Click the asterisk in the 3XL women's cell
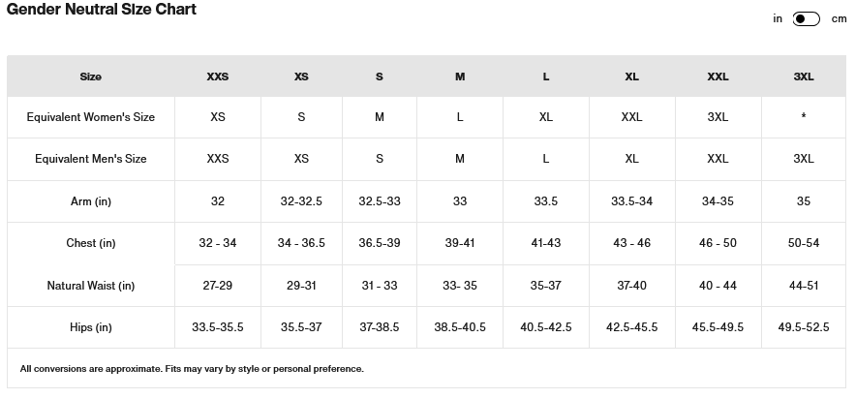 tap(804, 117)
